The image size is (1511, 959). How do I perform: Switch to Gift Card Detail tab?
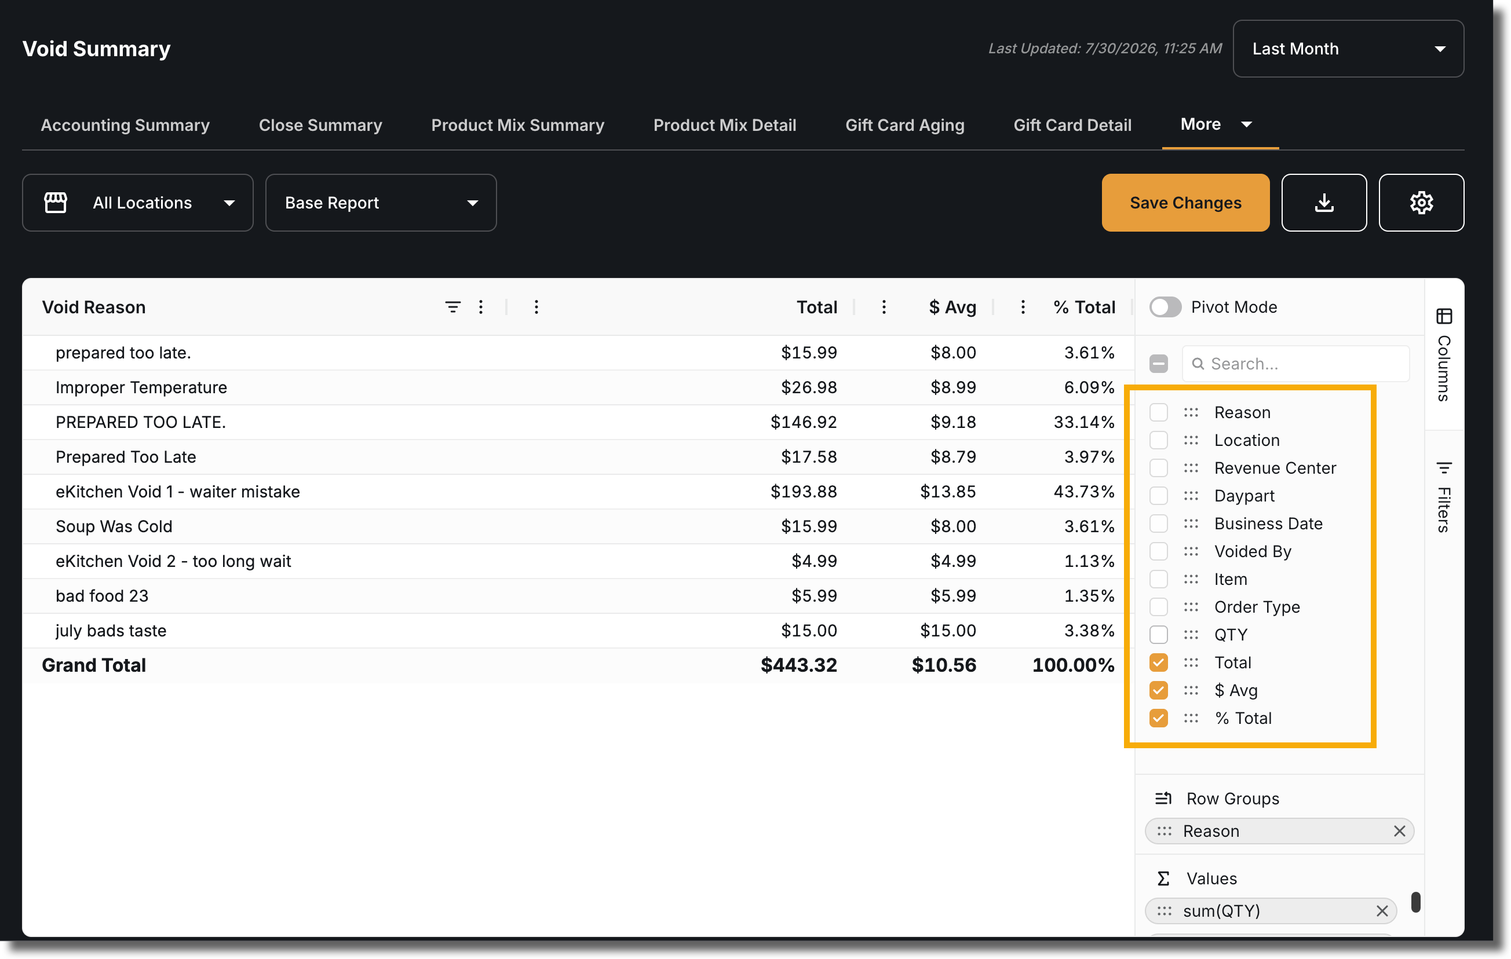(x=1072, y=125)
